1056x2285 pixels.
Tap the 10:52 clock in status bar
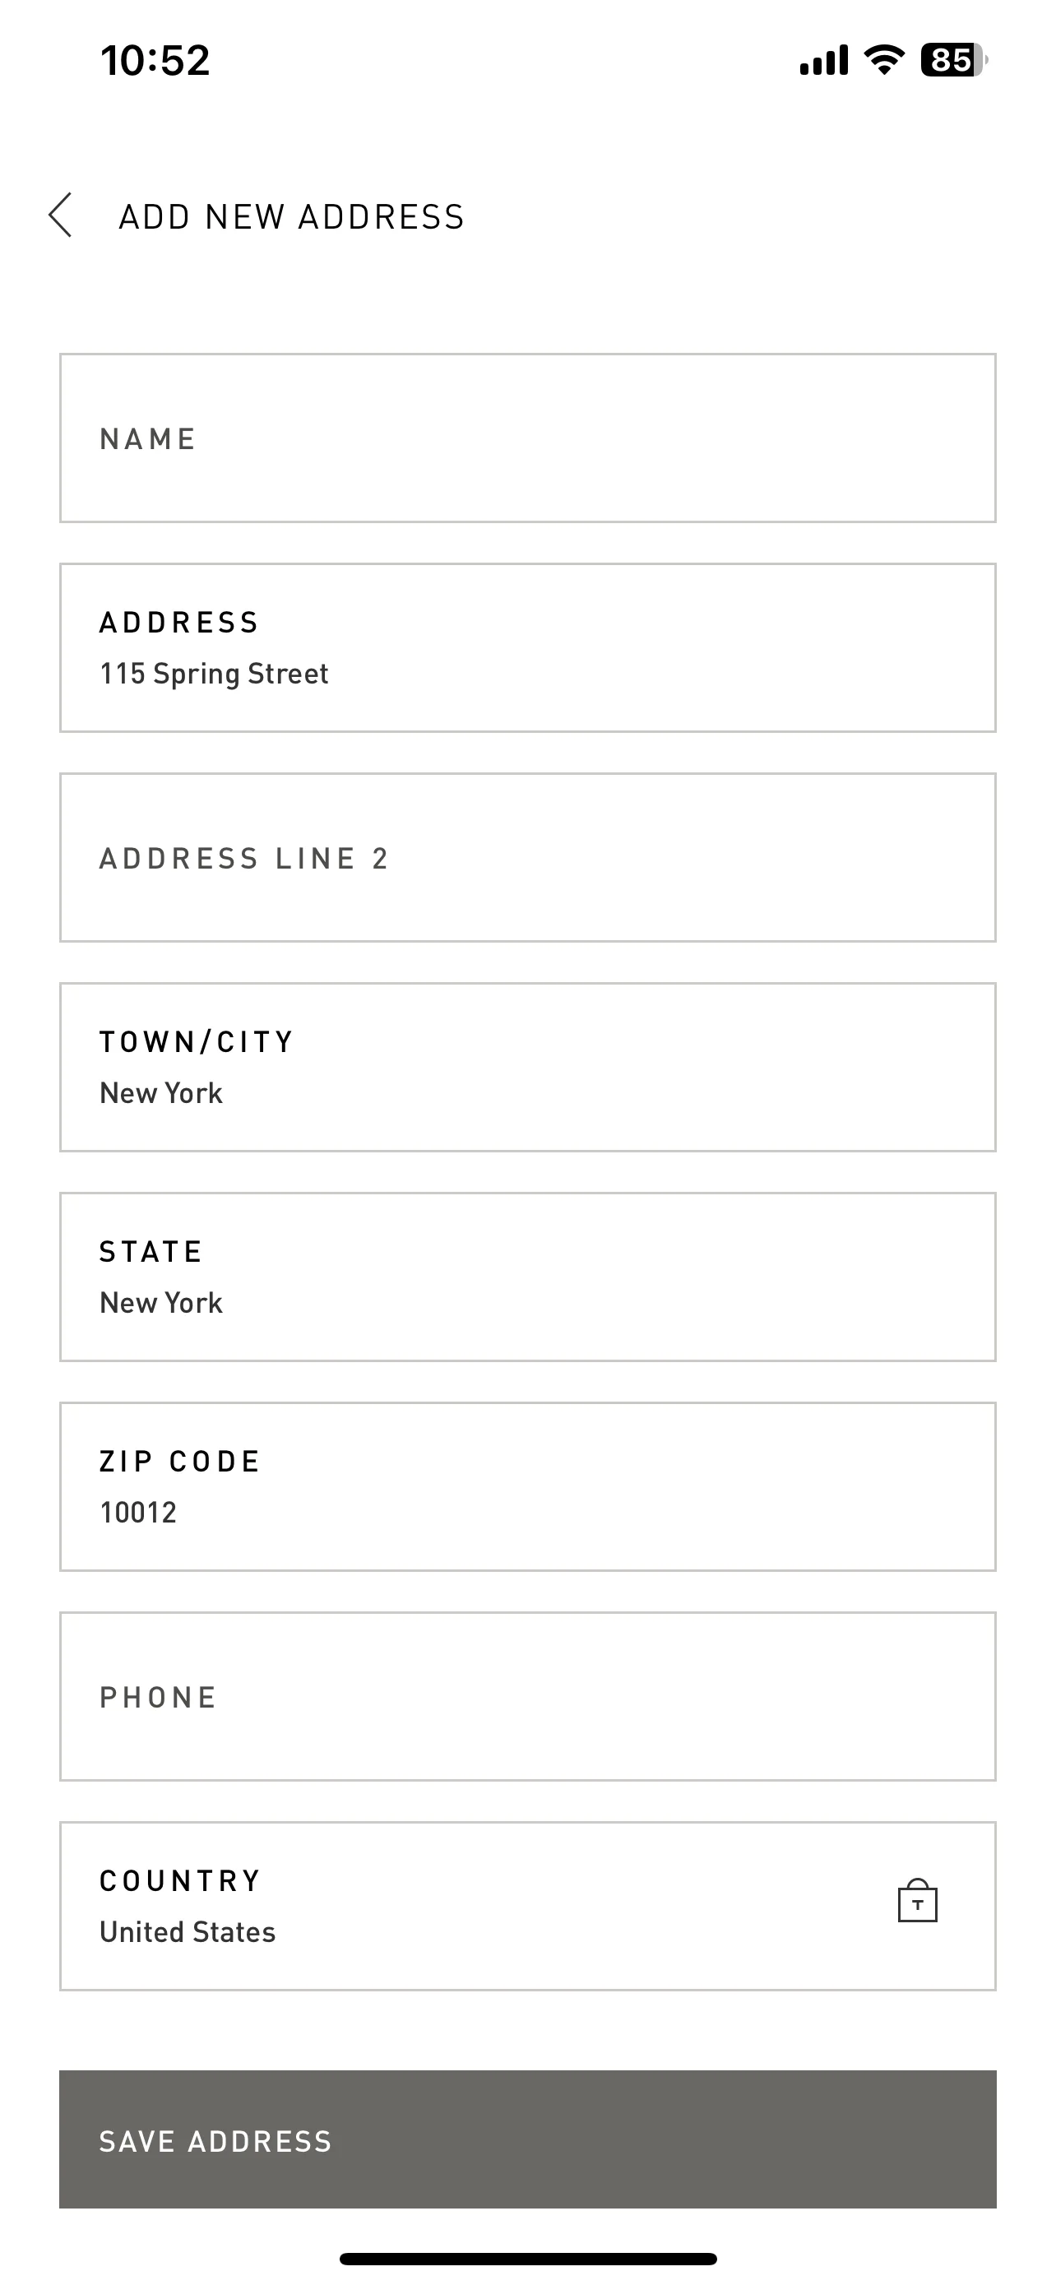tap(155, 60)
